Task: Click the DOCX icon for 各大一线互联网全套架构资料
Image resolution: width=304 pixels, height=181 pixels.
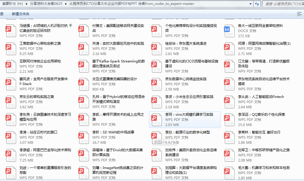Action: [x=229, y=31]
